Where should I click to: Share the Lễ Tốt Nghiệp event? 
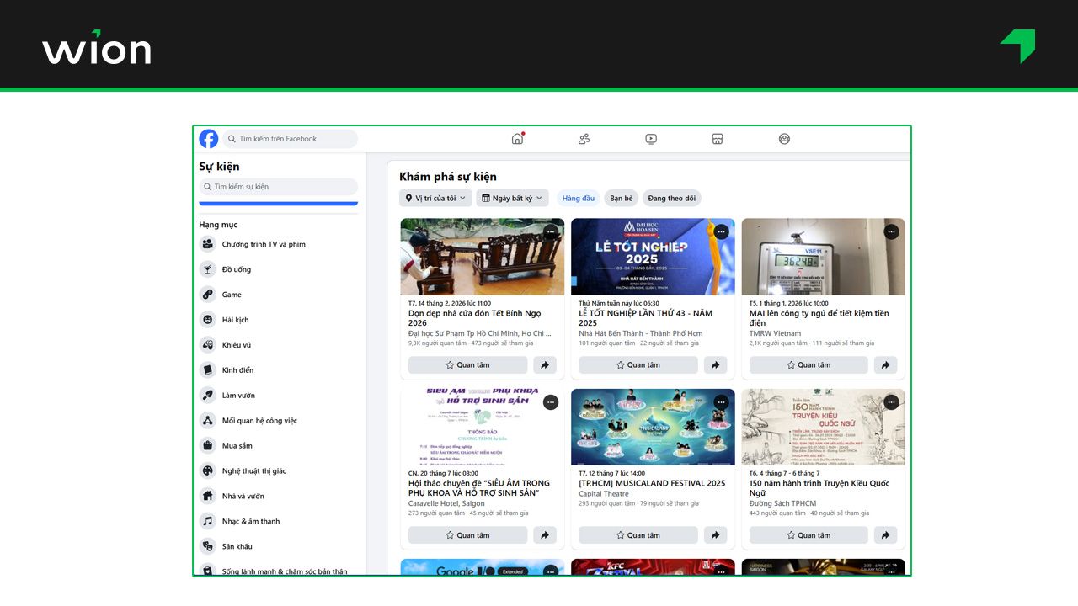click(714, 365)
